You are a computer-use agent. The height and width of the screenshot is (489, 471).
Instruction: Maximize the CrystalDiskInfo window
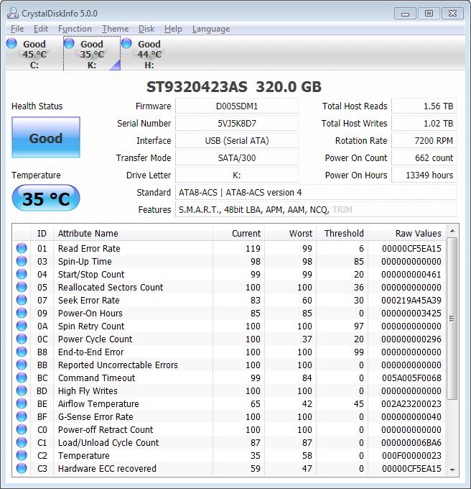(429, 14)
